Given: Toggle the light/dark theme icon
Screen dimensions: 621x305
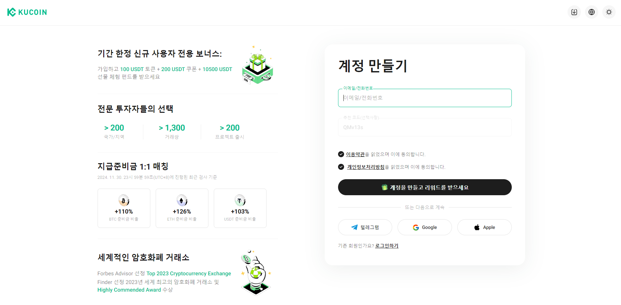Looking at the screenshot, I should click(x=609, y=12).
